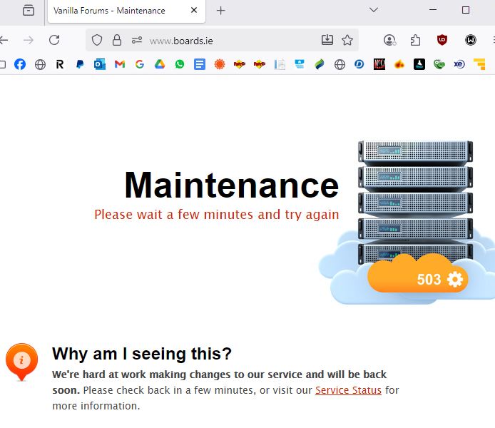Open the Firefox View recent browsing button
This screenshot has width=495, height=428.
tap(29, 11)
